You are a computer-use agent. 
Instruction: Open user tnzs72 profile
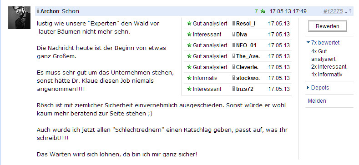point(245,89)
